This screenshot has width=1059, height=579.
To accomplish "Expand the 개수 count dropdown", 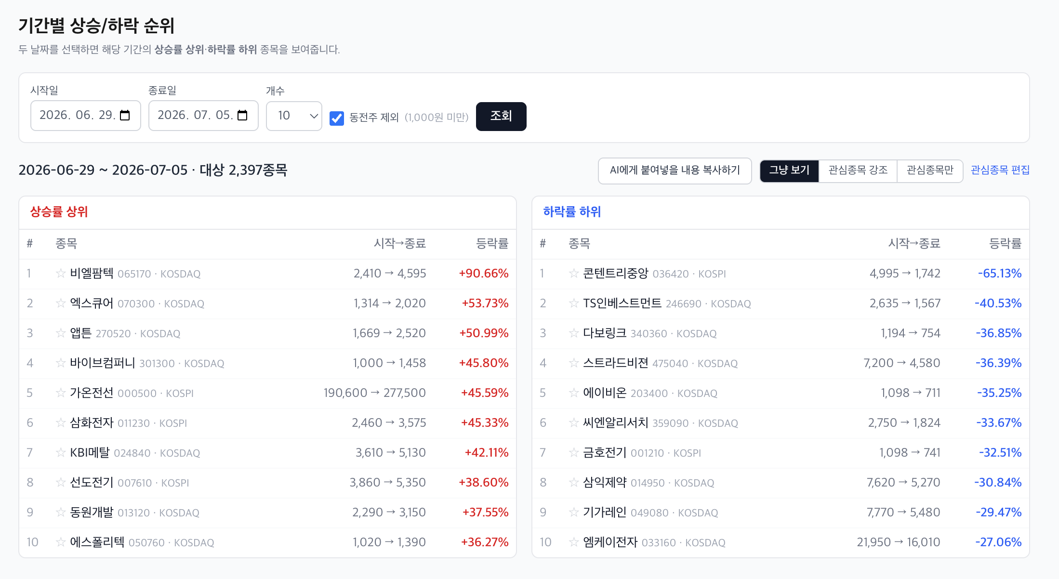I will coord(294,116).
